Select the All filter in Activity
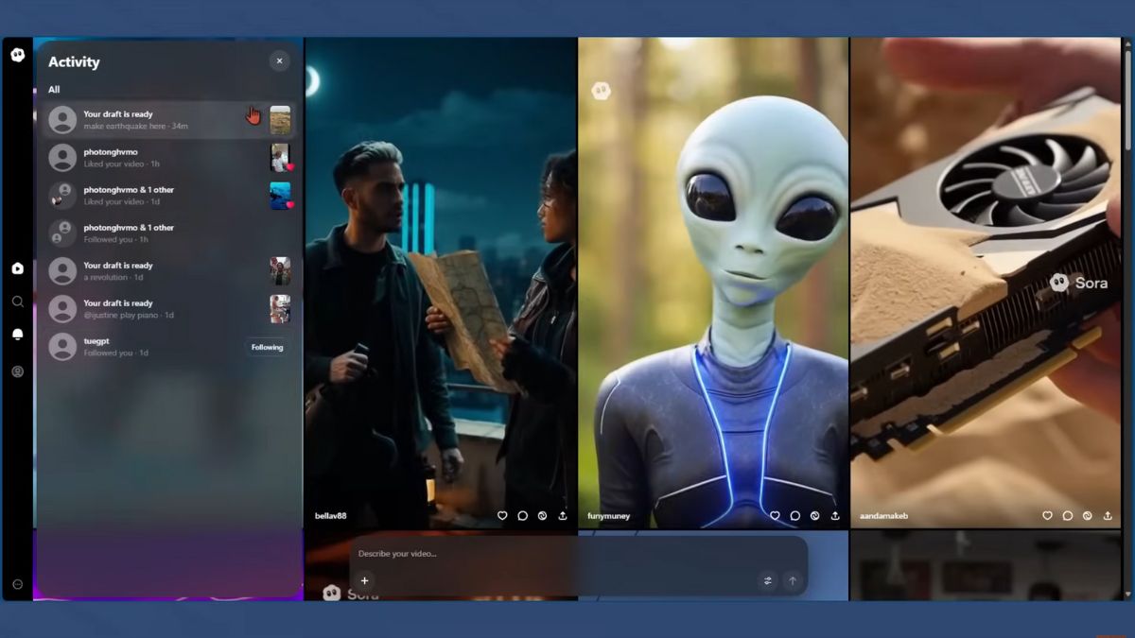Viewport: 1135px width, 638px height. 54,90
